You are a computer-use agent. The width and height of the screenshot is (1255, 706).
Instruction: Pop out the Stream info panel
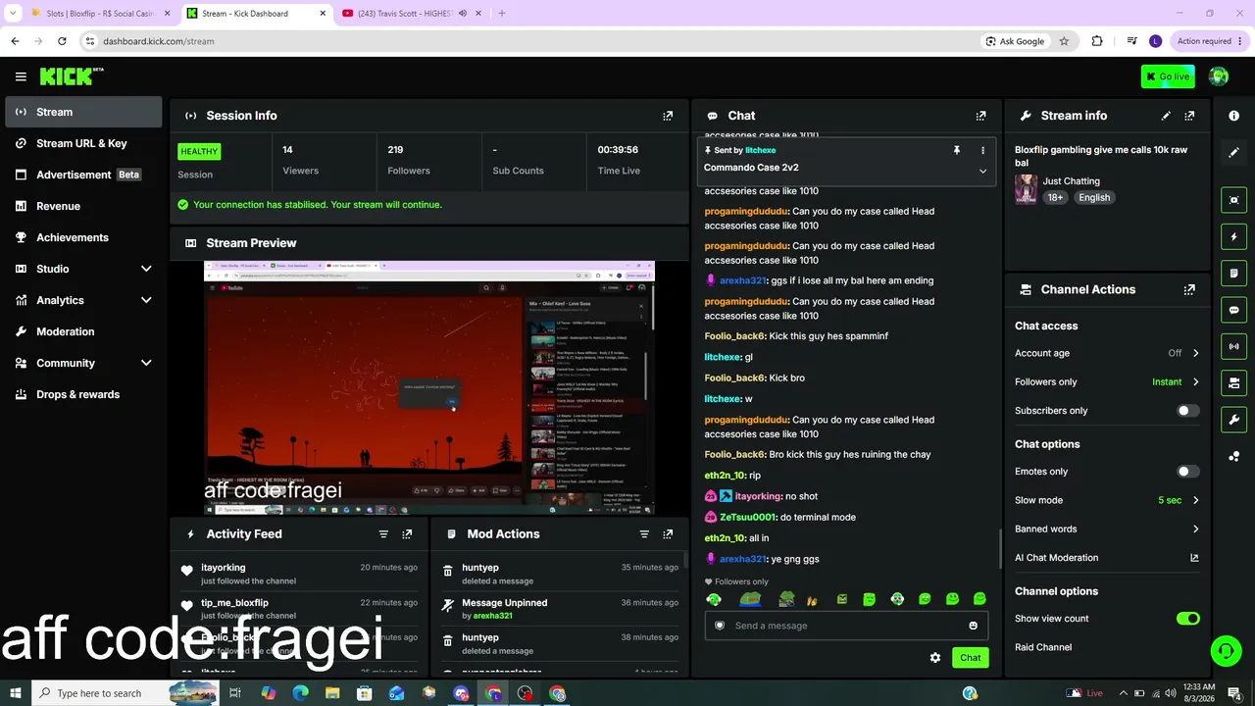1189,116
